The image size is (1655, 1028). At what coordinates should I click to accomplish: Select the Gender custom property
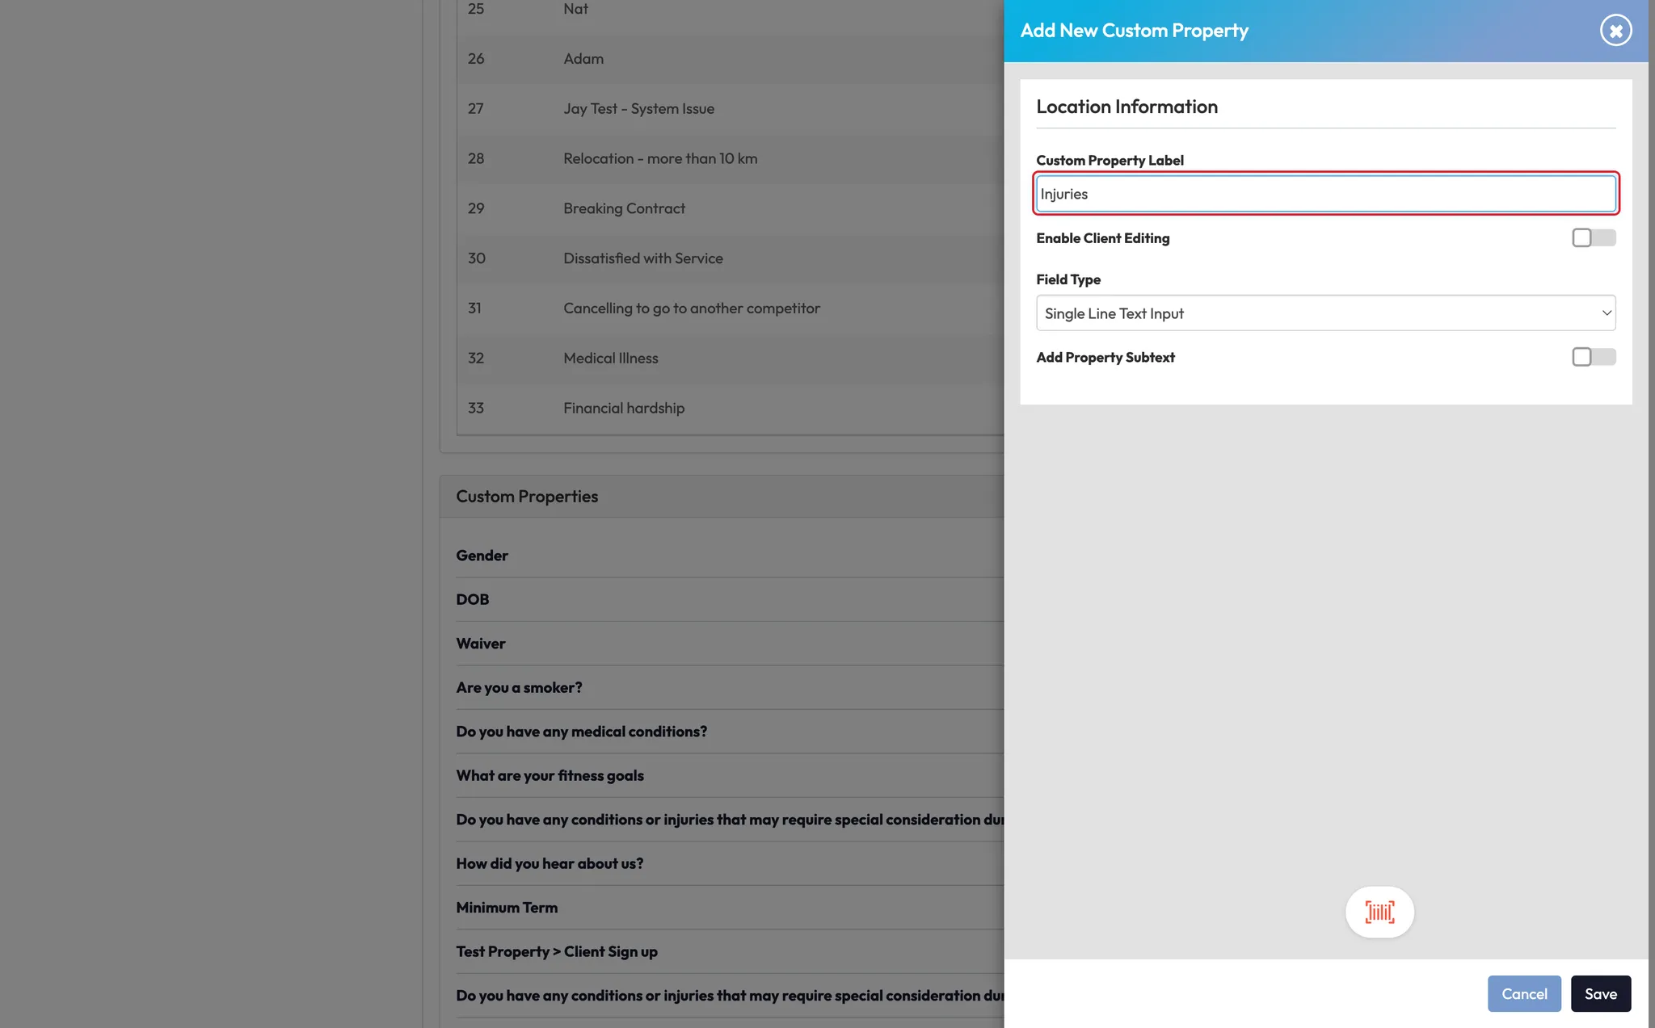(482, 556)
